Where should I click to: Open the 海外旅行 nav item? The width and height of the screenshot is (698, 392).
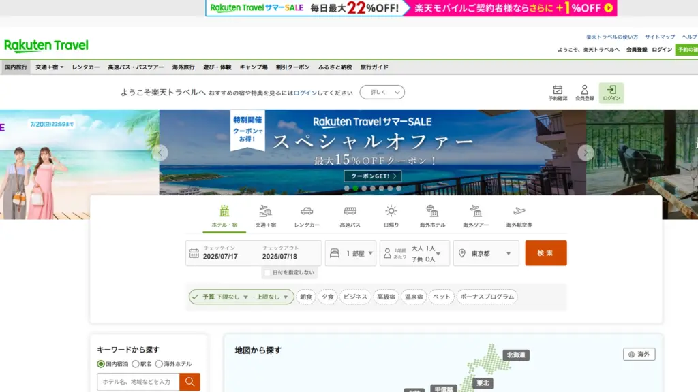[183, 67]
